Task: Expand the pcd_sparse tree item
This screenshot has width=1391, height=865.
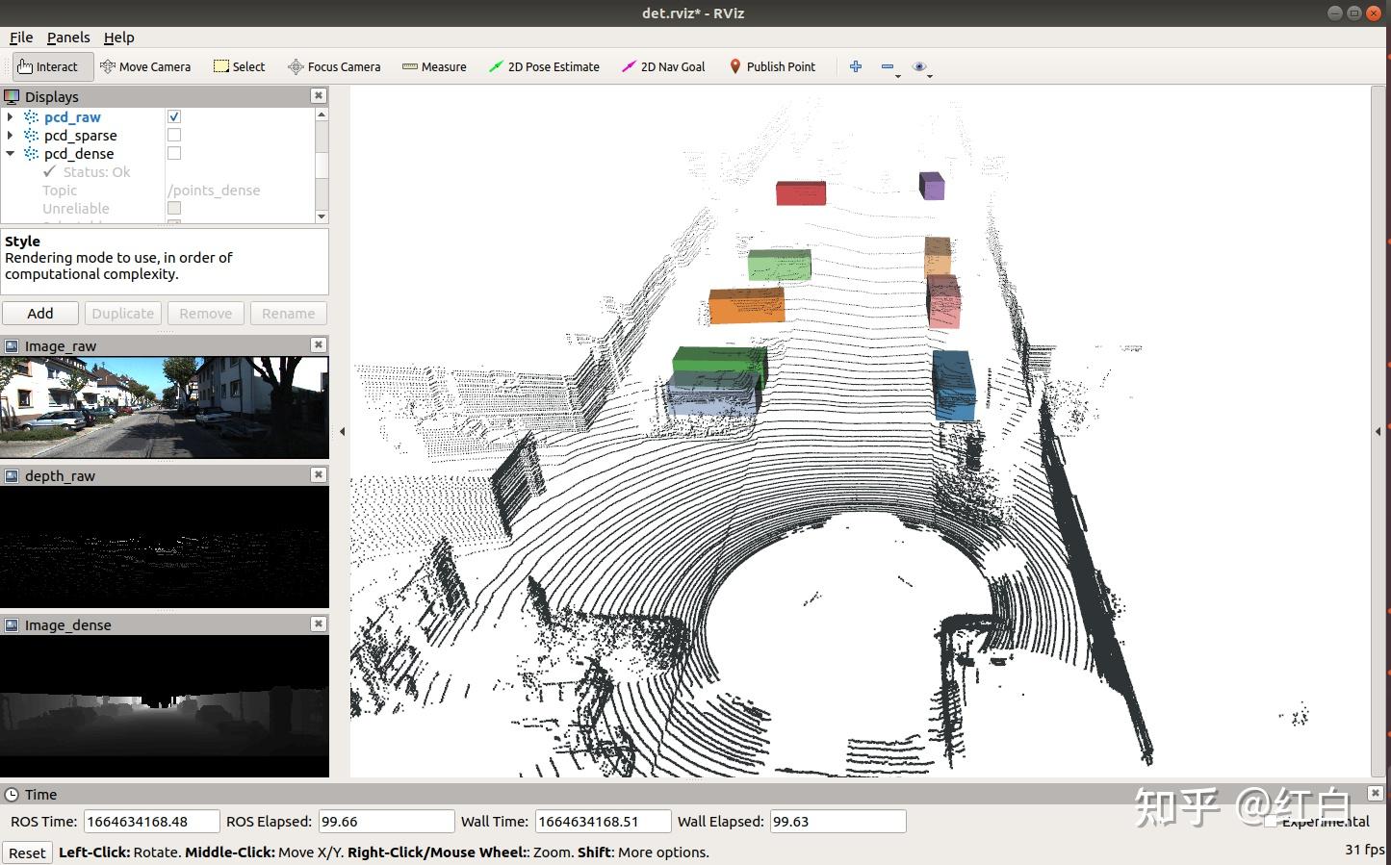Action: (x=11, y=135)
